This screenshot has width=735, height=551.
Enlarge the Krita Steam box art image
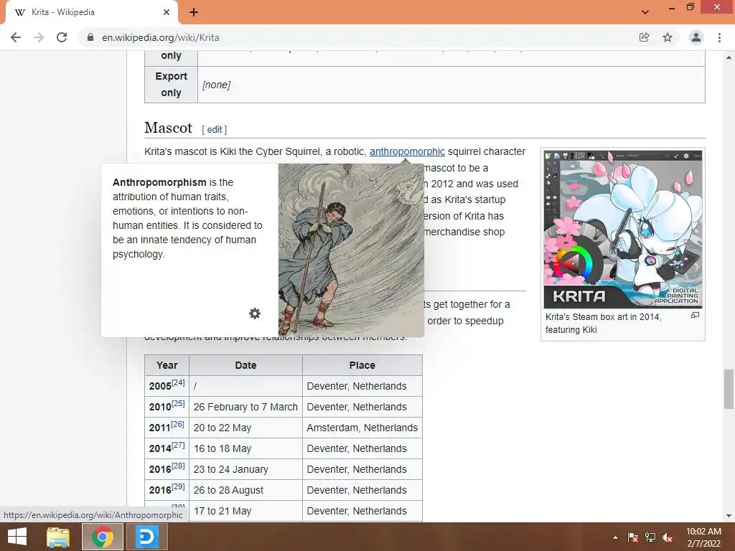click(695, 316)
